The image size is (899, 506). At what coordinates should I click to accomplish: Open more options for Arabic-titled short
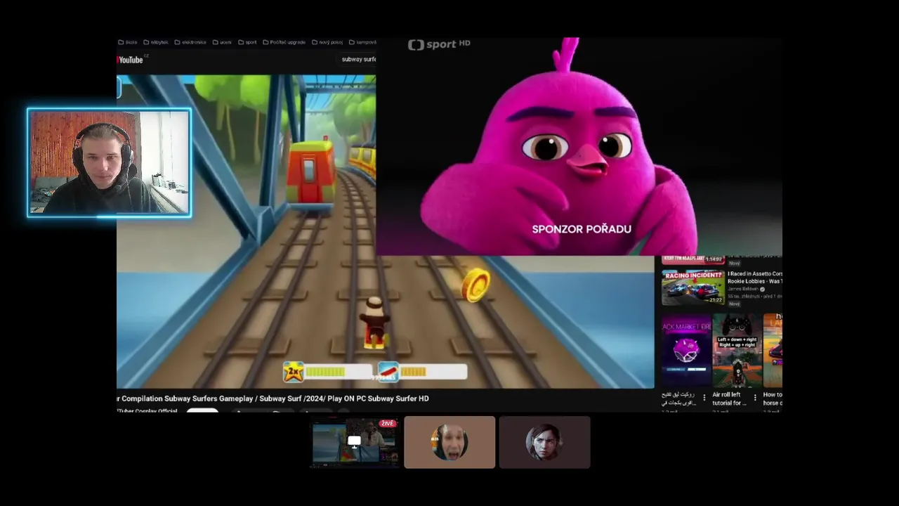704,398
